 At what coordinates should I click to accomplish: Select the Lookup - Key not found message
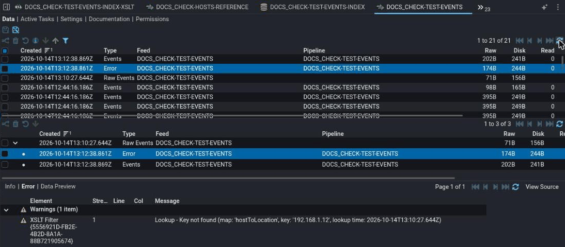tap(298, 220)
